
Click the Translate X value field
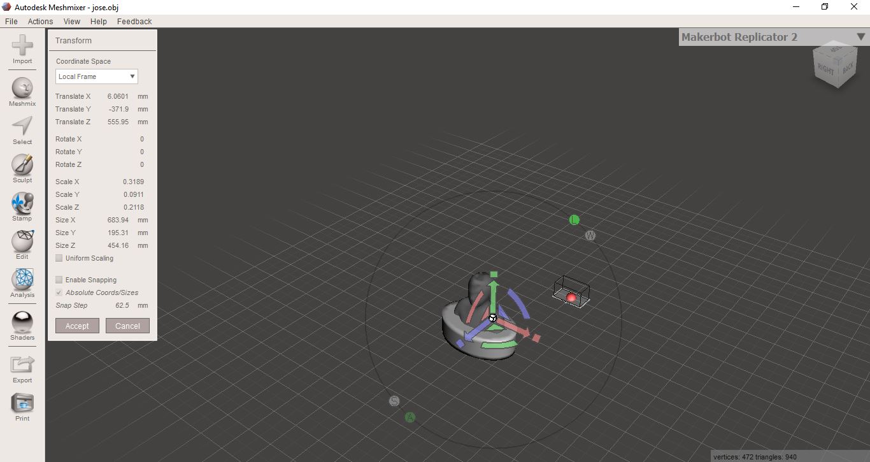118,96
